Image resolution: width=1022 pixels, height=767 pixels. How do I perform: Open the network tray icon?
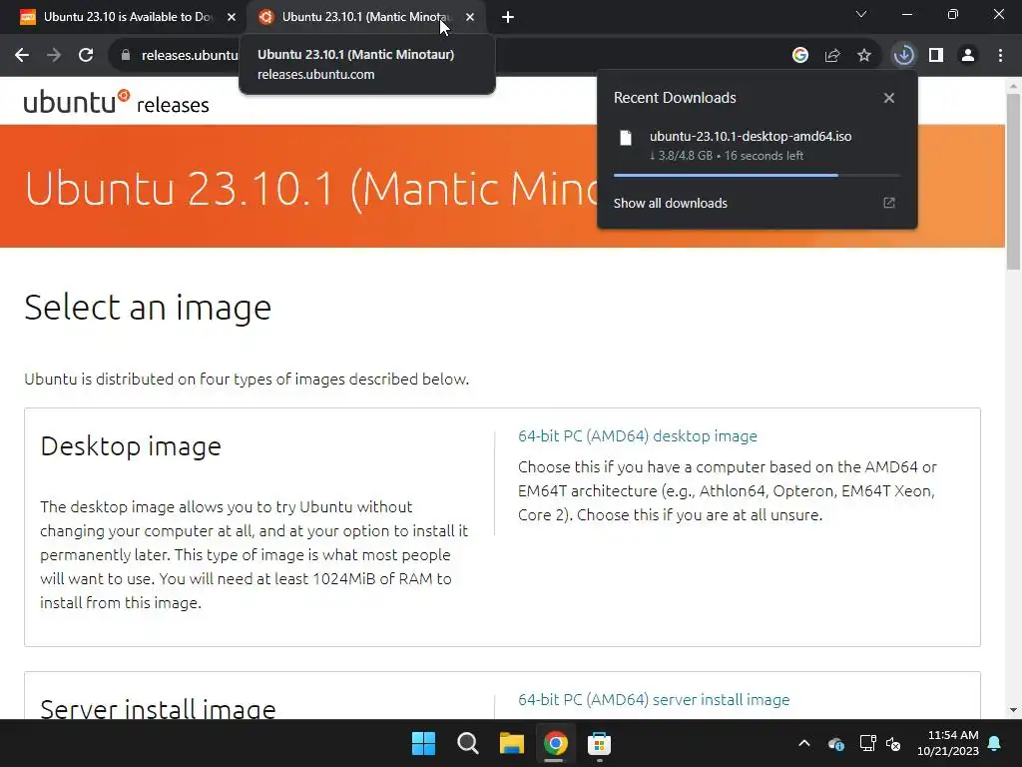coord(867,743)
